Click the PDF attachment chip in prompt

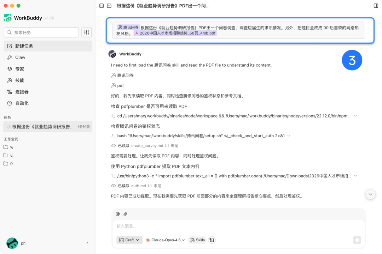coord(175,33)
